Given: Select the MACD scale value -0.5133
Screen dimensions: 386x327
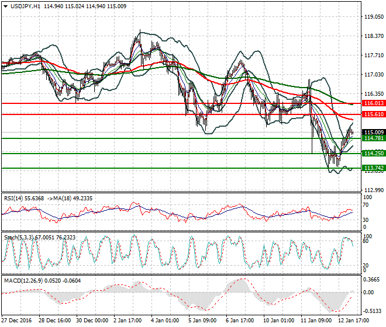Looking at the screenshot, I should (373, 311).
